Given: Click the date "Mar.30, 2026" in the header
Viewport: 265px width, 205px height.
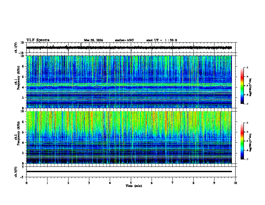Looking at the screenshot, I should pos(93,40).
